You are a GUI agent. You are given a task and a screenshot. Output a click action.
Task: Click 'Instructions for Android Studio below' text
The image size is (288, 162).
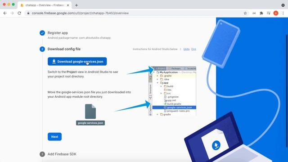(x=155, y=49)
